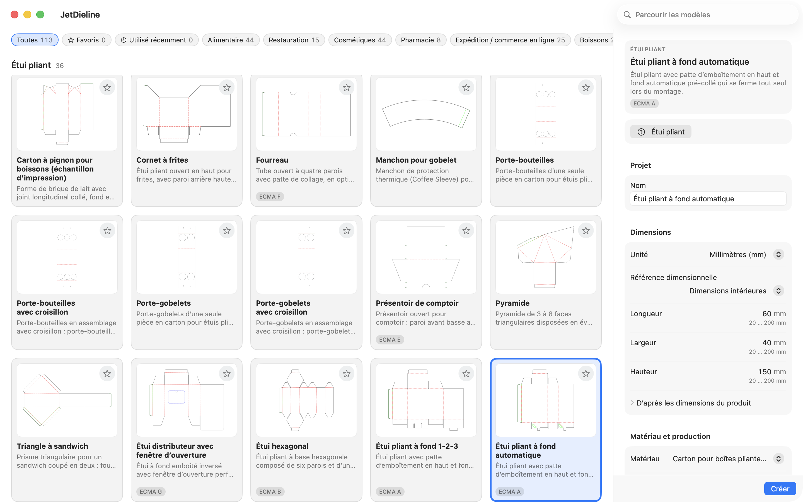This screenshot has height=502, width=803.
Task: Star the Étui pliant à fond 1-2-3 card
Action: (466, 374)
